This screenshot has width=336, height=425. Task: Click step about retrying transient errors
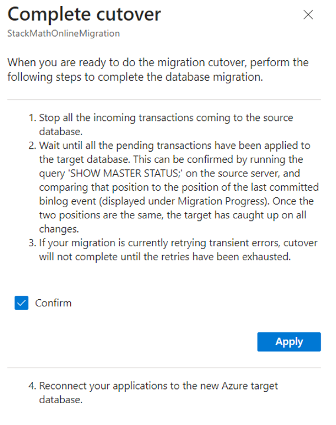pyautogui.click(x=178, y=250)
